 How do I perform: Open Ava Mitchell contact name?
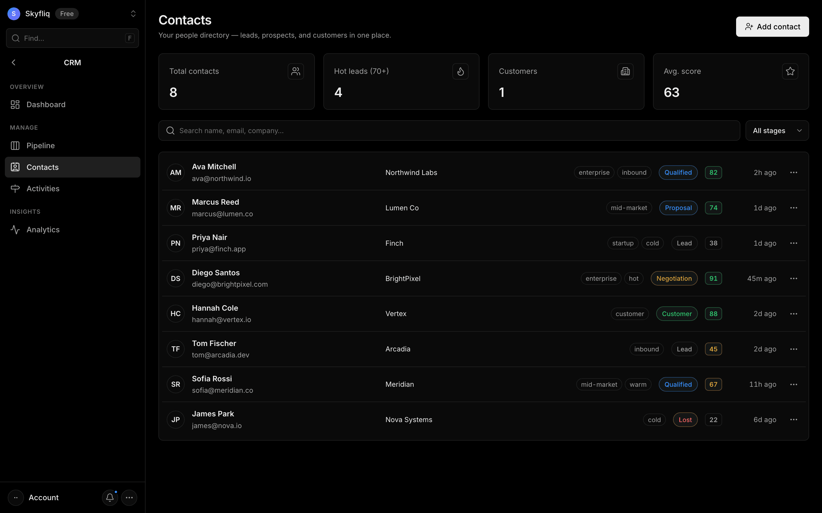pos(214,167)
